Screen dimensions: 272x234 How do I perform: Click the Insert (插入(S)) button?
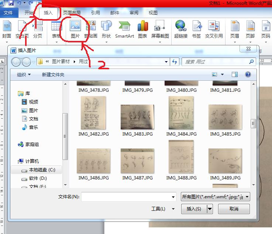pos(194,209)
